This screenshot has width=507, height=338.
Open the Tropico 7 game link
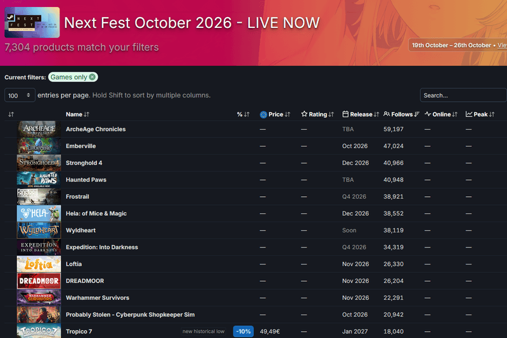(79, 331)
